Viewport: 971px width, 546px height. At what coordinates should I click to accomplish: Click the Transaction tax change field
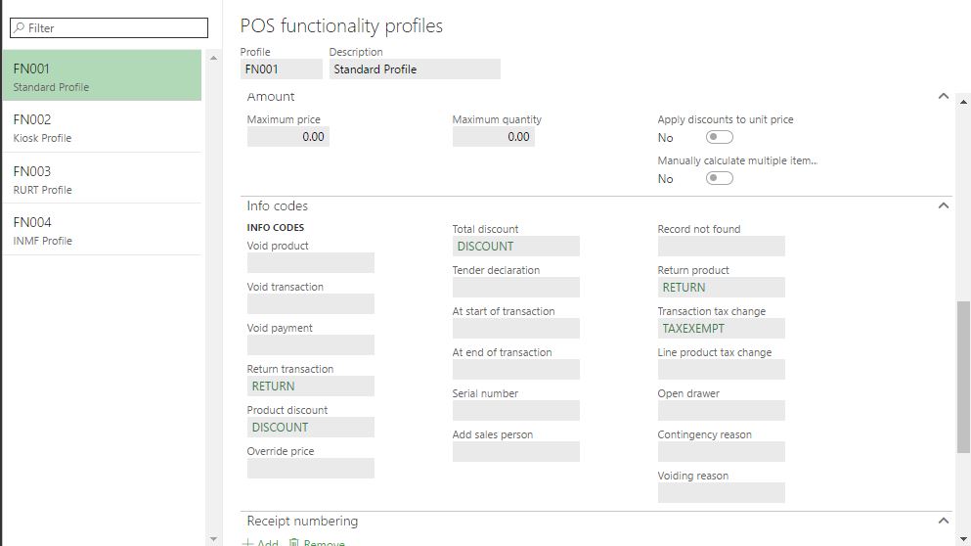point(721,329)
